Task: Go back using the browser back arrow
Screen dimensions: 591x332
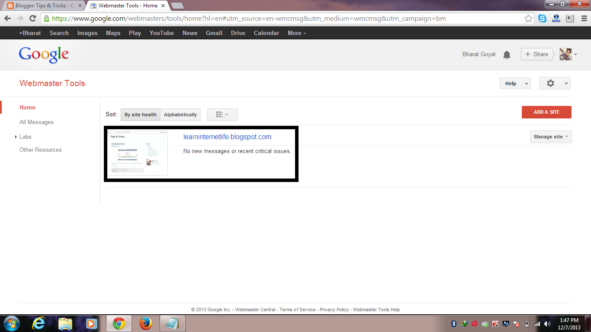Action: tap(7, 19)
